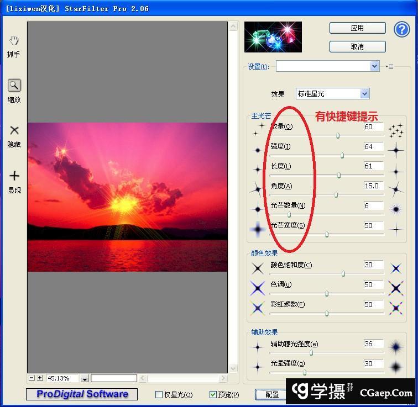Click the ProDigital Software logo button

point(82,394)
